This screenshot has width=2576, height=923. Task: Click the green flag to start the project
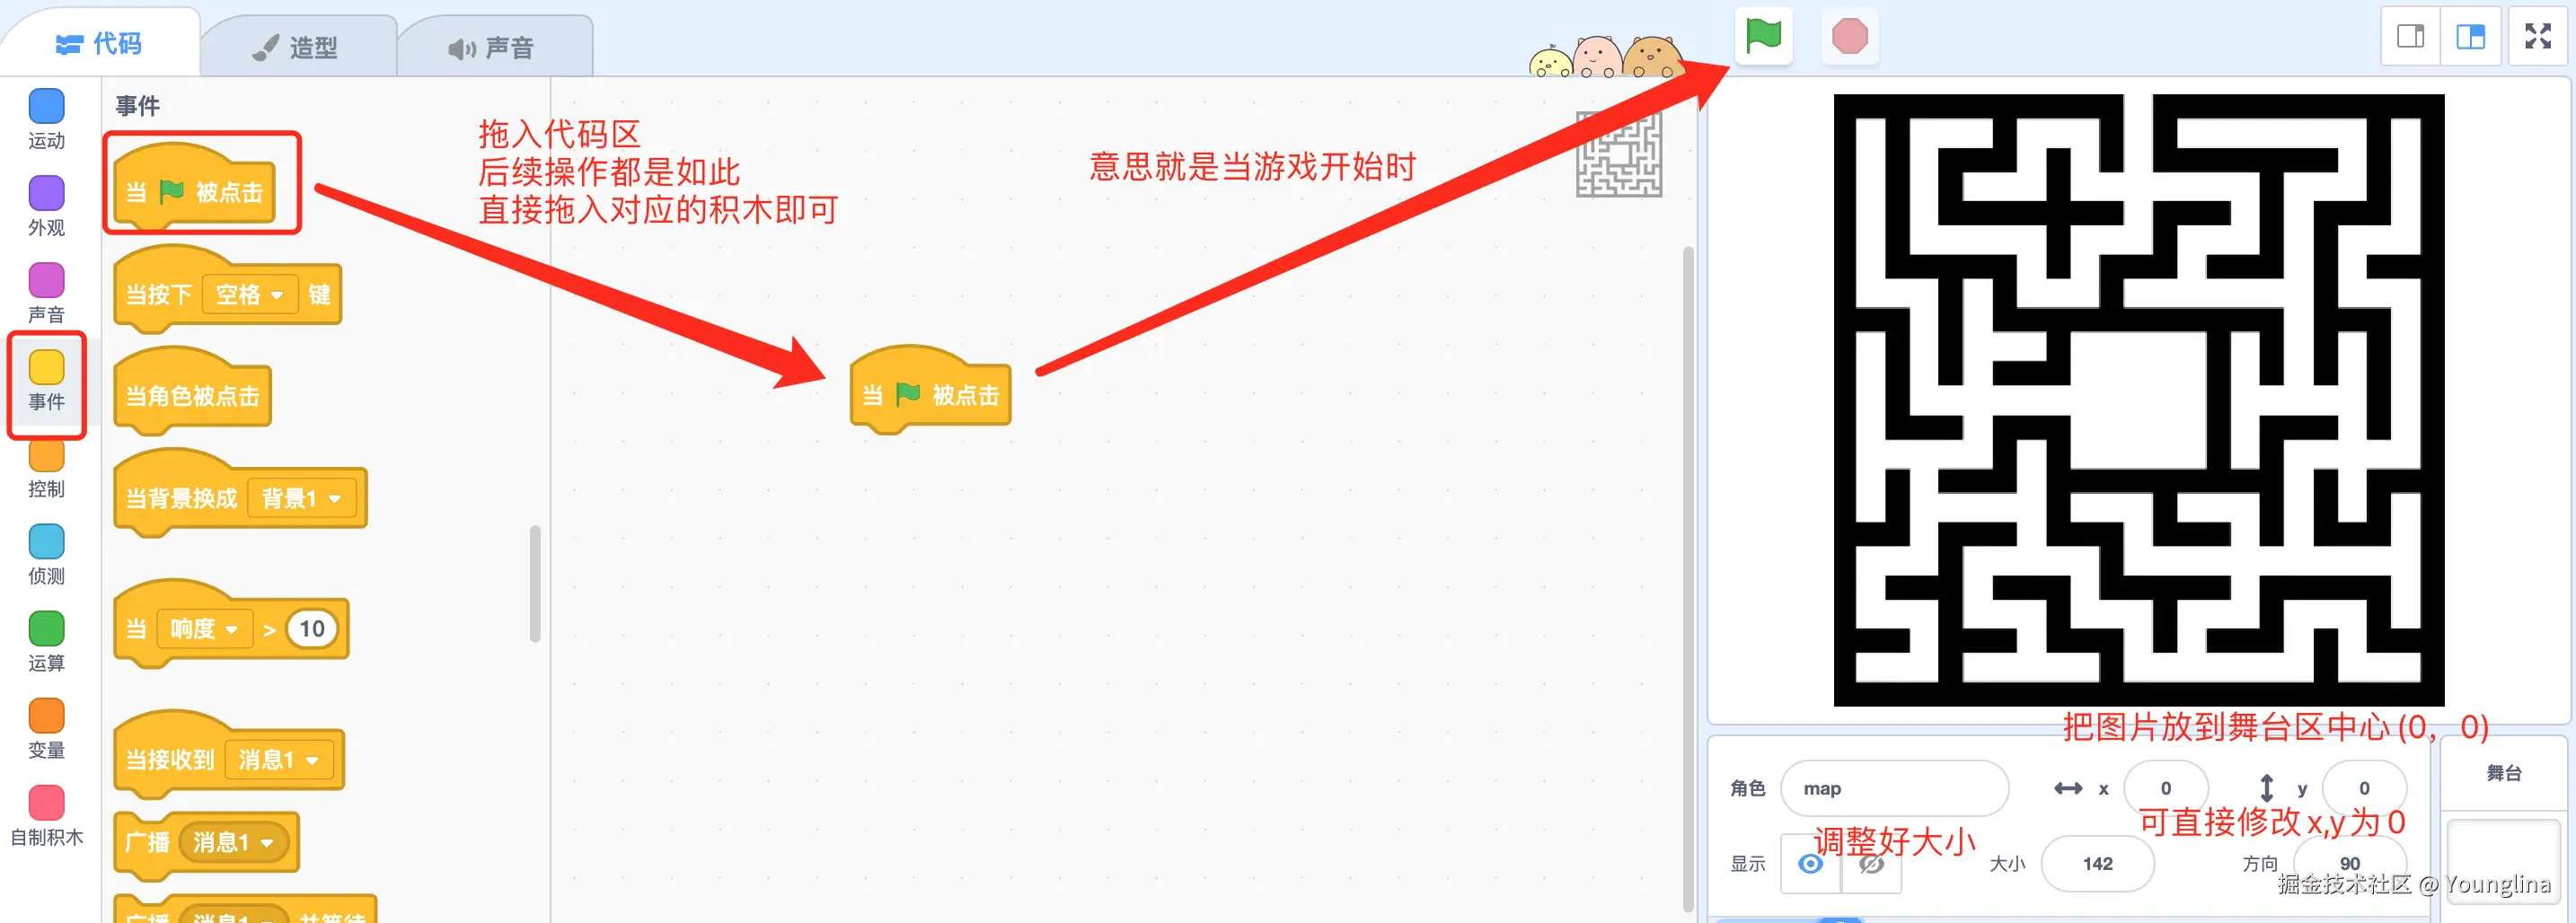pos(1763,36)
